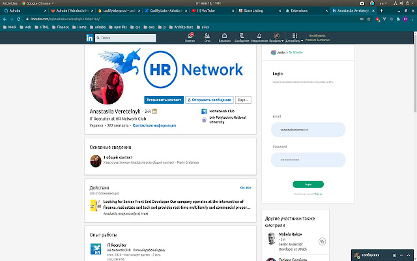The width and height of the screenshot is (417, 261).
Task: Click the purple Chrome profile avatar
Action: point(405,19)
